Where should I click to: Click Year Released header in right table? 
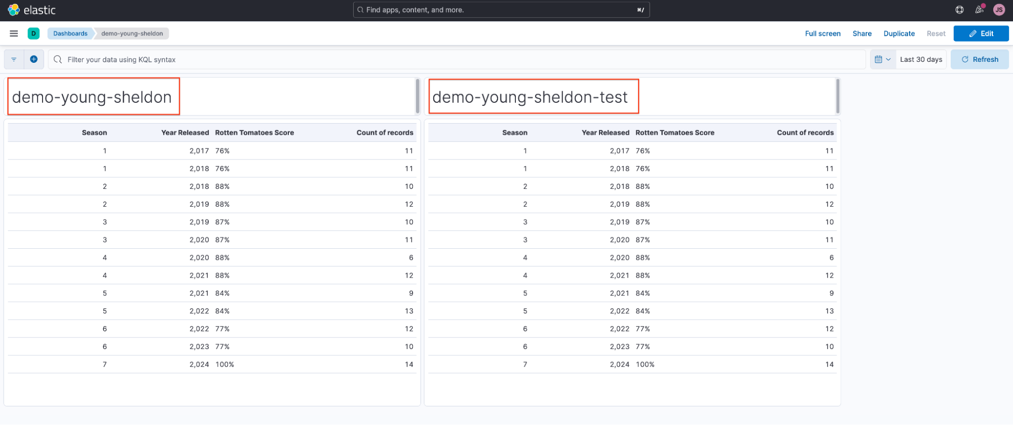tap(606, 133)
